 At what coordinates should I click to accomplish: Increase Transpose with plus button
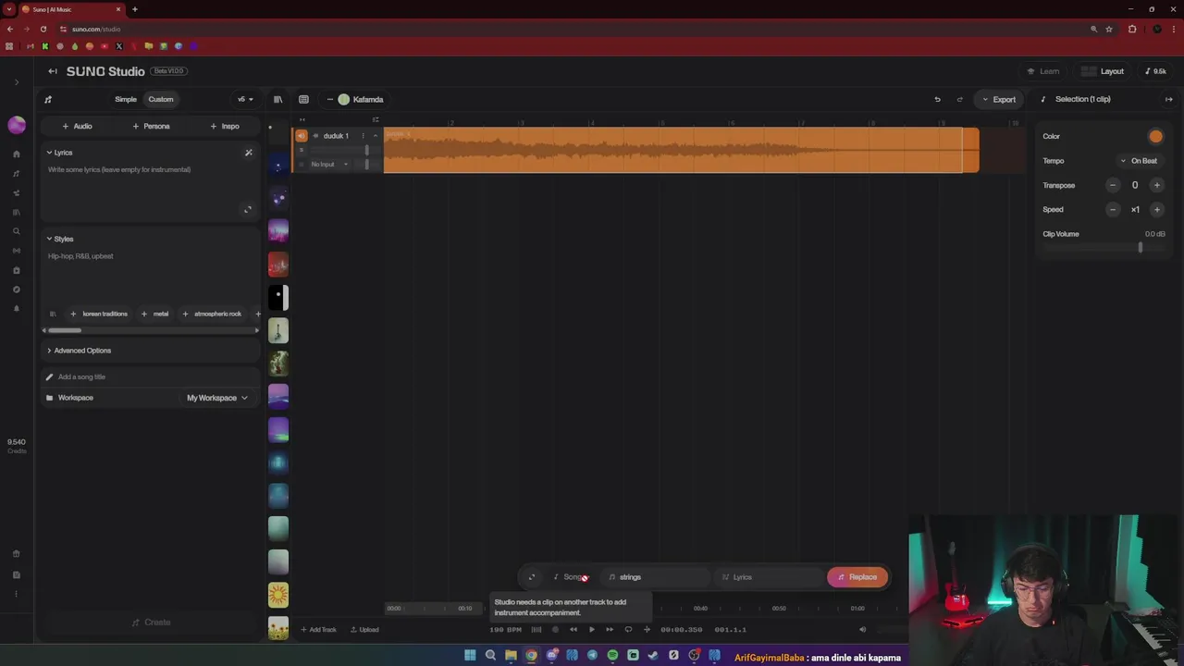coord(1156,185)
